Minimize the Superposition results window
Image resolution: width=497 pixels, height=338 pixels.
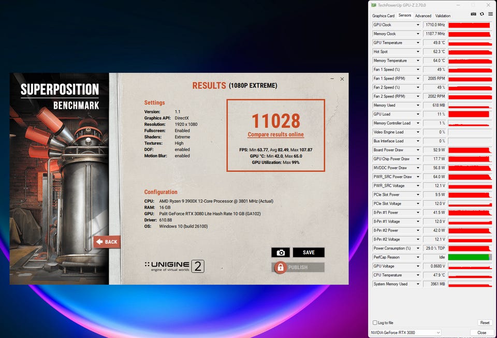click(x=332, y=79)
